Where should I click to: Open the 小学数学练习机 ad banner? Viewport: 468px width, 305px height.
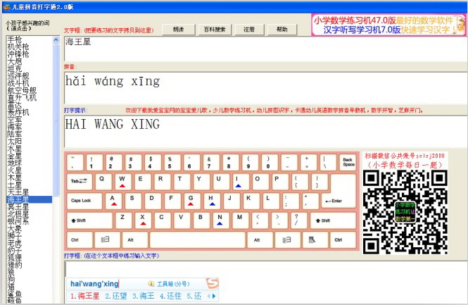(388, 25)
